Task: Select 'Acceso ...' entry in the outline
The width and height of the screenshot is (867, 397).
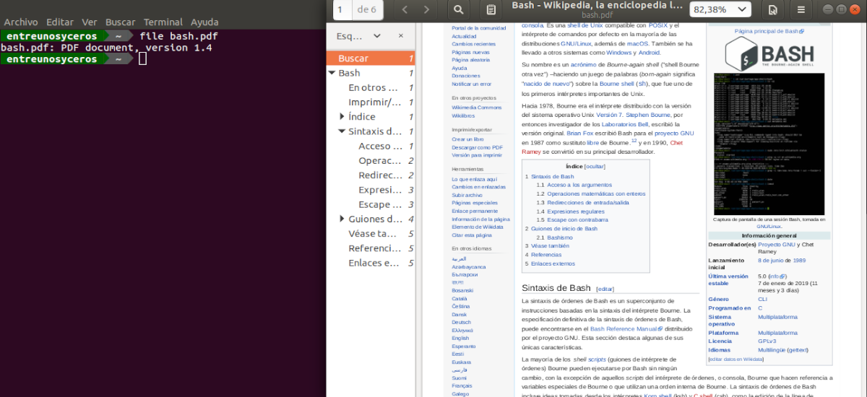Action: (x=380, y=146)
